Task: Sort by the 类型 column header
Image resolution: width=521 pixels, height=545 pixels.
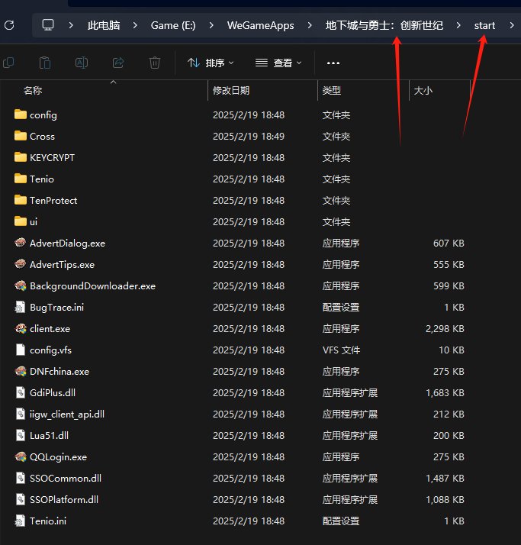Action: [x=331, y=91]
